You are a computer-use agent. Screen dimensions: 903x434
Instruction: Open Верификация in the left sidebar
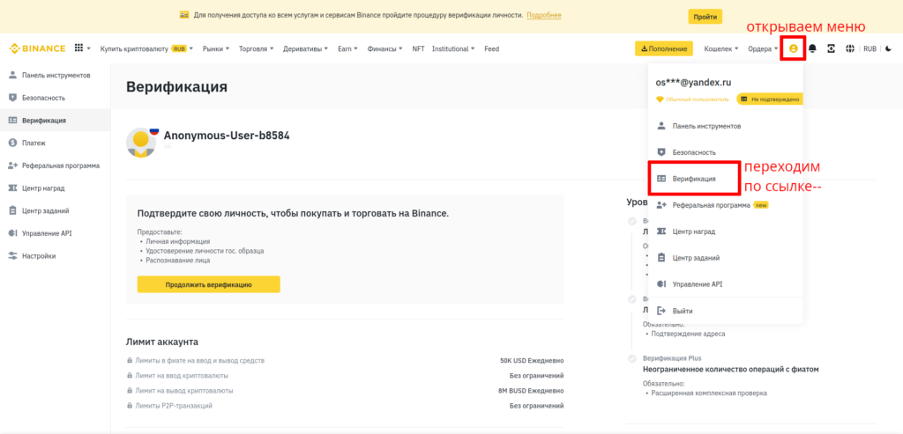(x=56, y=121)
